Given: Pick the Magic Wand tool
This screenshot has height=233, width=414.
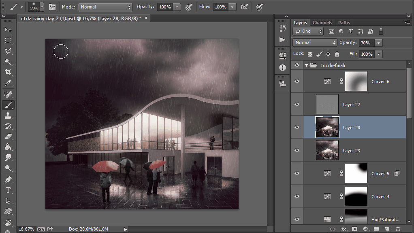Looking at the screenshot, I should 8,62.
